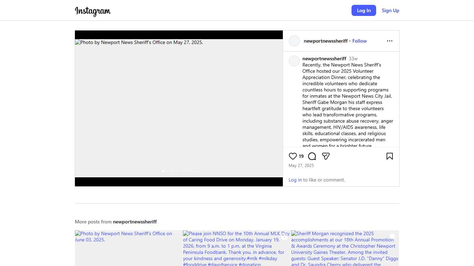
Task: Open the three-dot more options menu
Action: click(x=389, y=41)
